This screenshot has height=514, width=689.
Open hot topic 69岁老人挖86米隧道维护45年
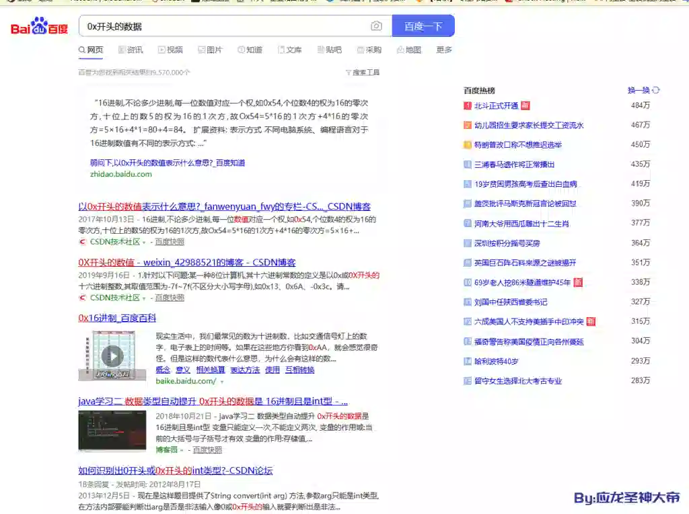click(522, 283)
